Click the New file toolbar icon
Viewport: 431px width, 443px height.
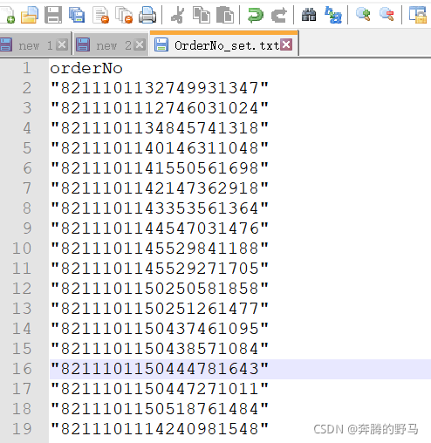click(x=7, y=15)
